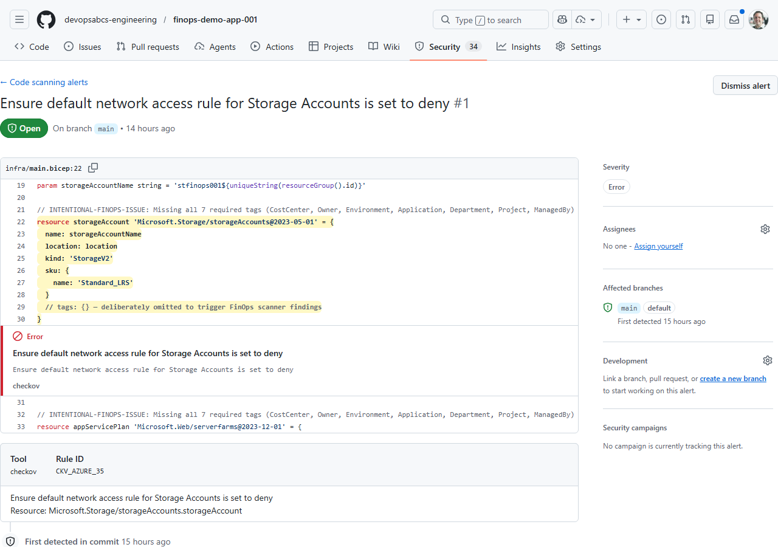View your pull requests from top bar

coord(686,19)
